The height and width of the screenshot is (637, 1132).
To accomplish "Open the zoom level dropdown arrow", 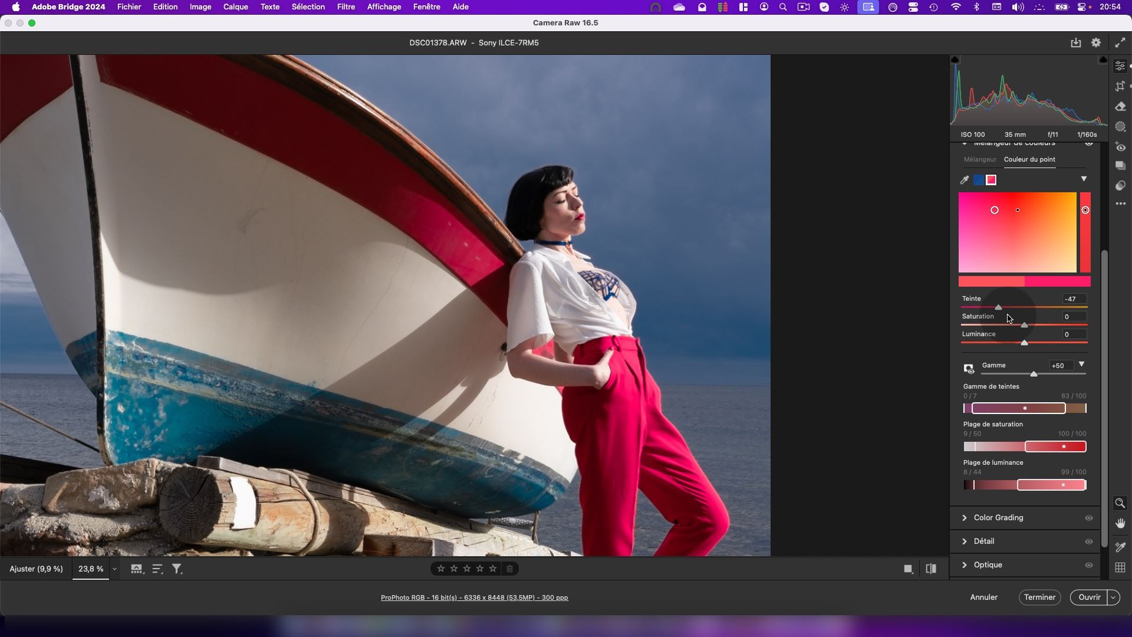I will 114,569.
